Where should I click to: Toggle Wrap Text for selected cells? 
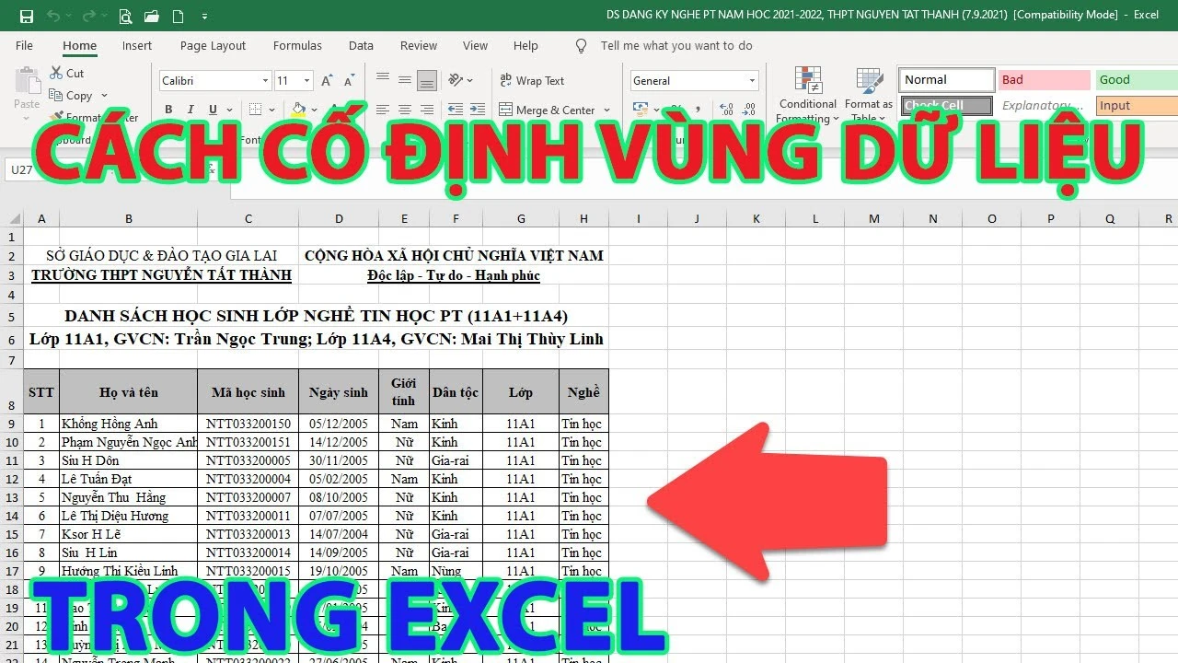click(531, 81)
